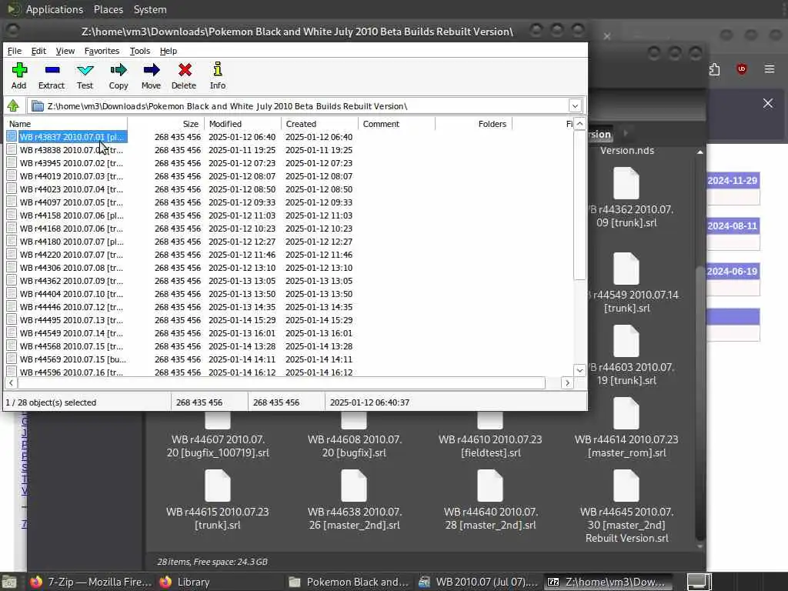Switch to WB 2010.07 (Jul 07) taskbar item

(479, 582)
